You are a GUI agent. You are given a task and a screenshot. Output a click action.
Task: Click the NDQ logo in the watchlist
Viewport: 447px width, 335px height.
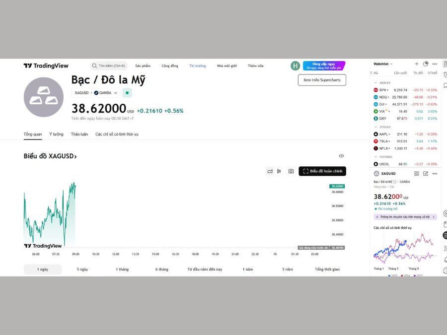point(376,97)
